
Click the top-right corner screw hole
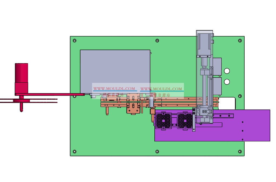point(240,41)
